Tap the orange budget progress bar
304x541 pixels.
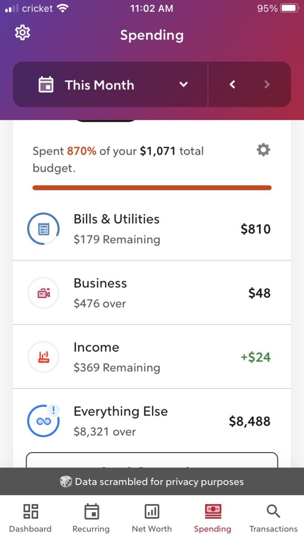[152, 187]
